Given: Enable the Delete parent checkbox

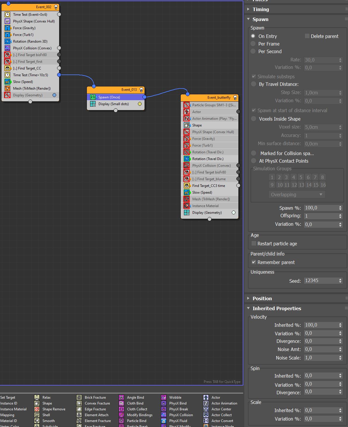Looking at the screenshot, I should (307, 36).
